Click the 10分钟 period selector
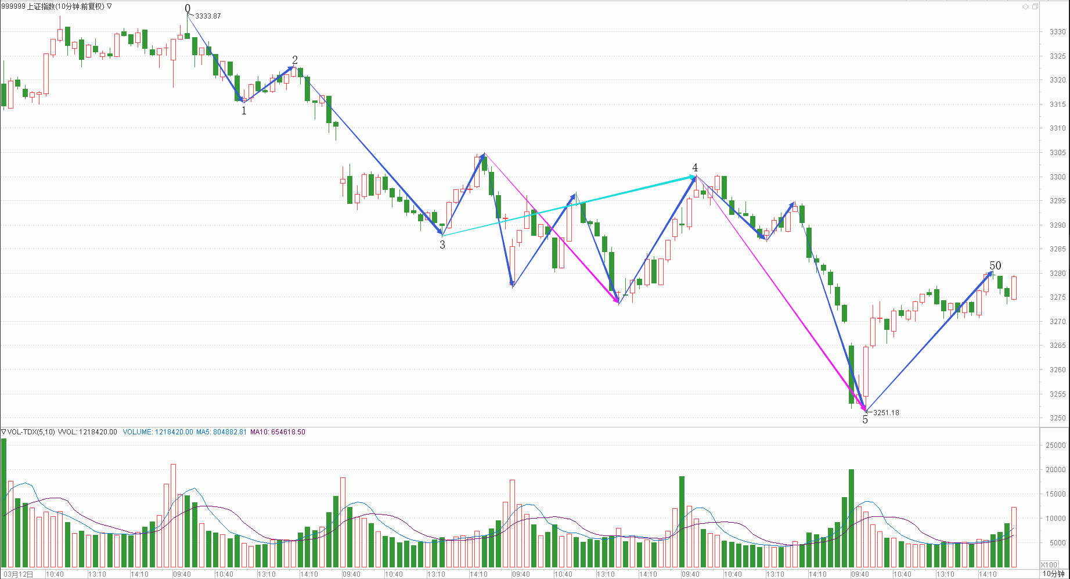This screenshot has height=579, width=1070. click(1053, 574)
